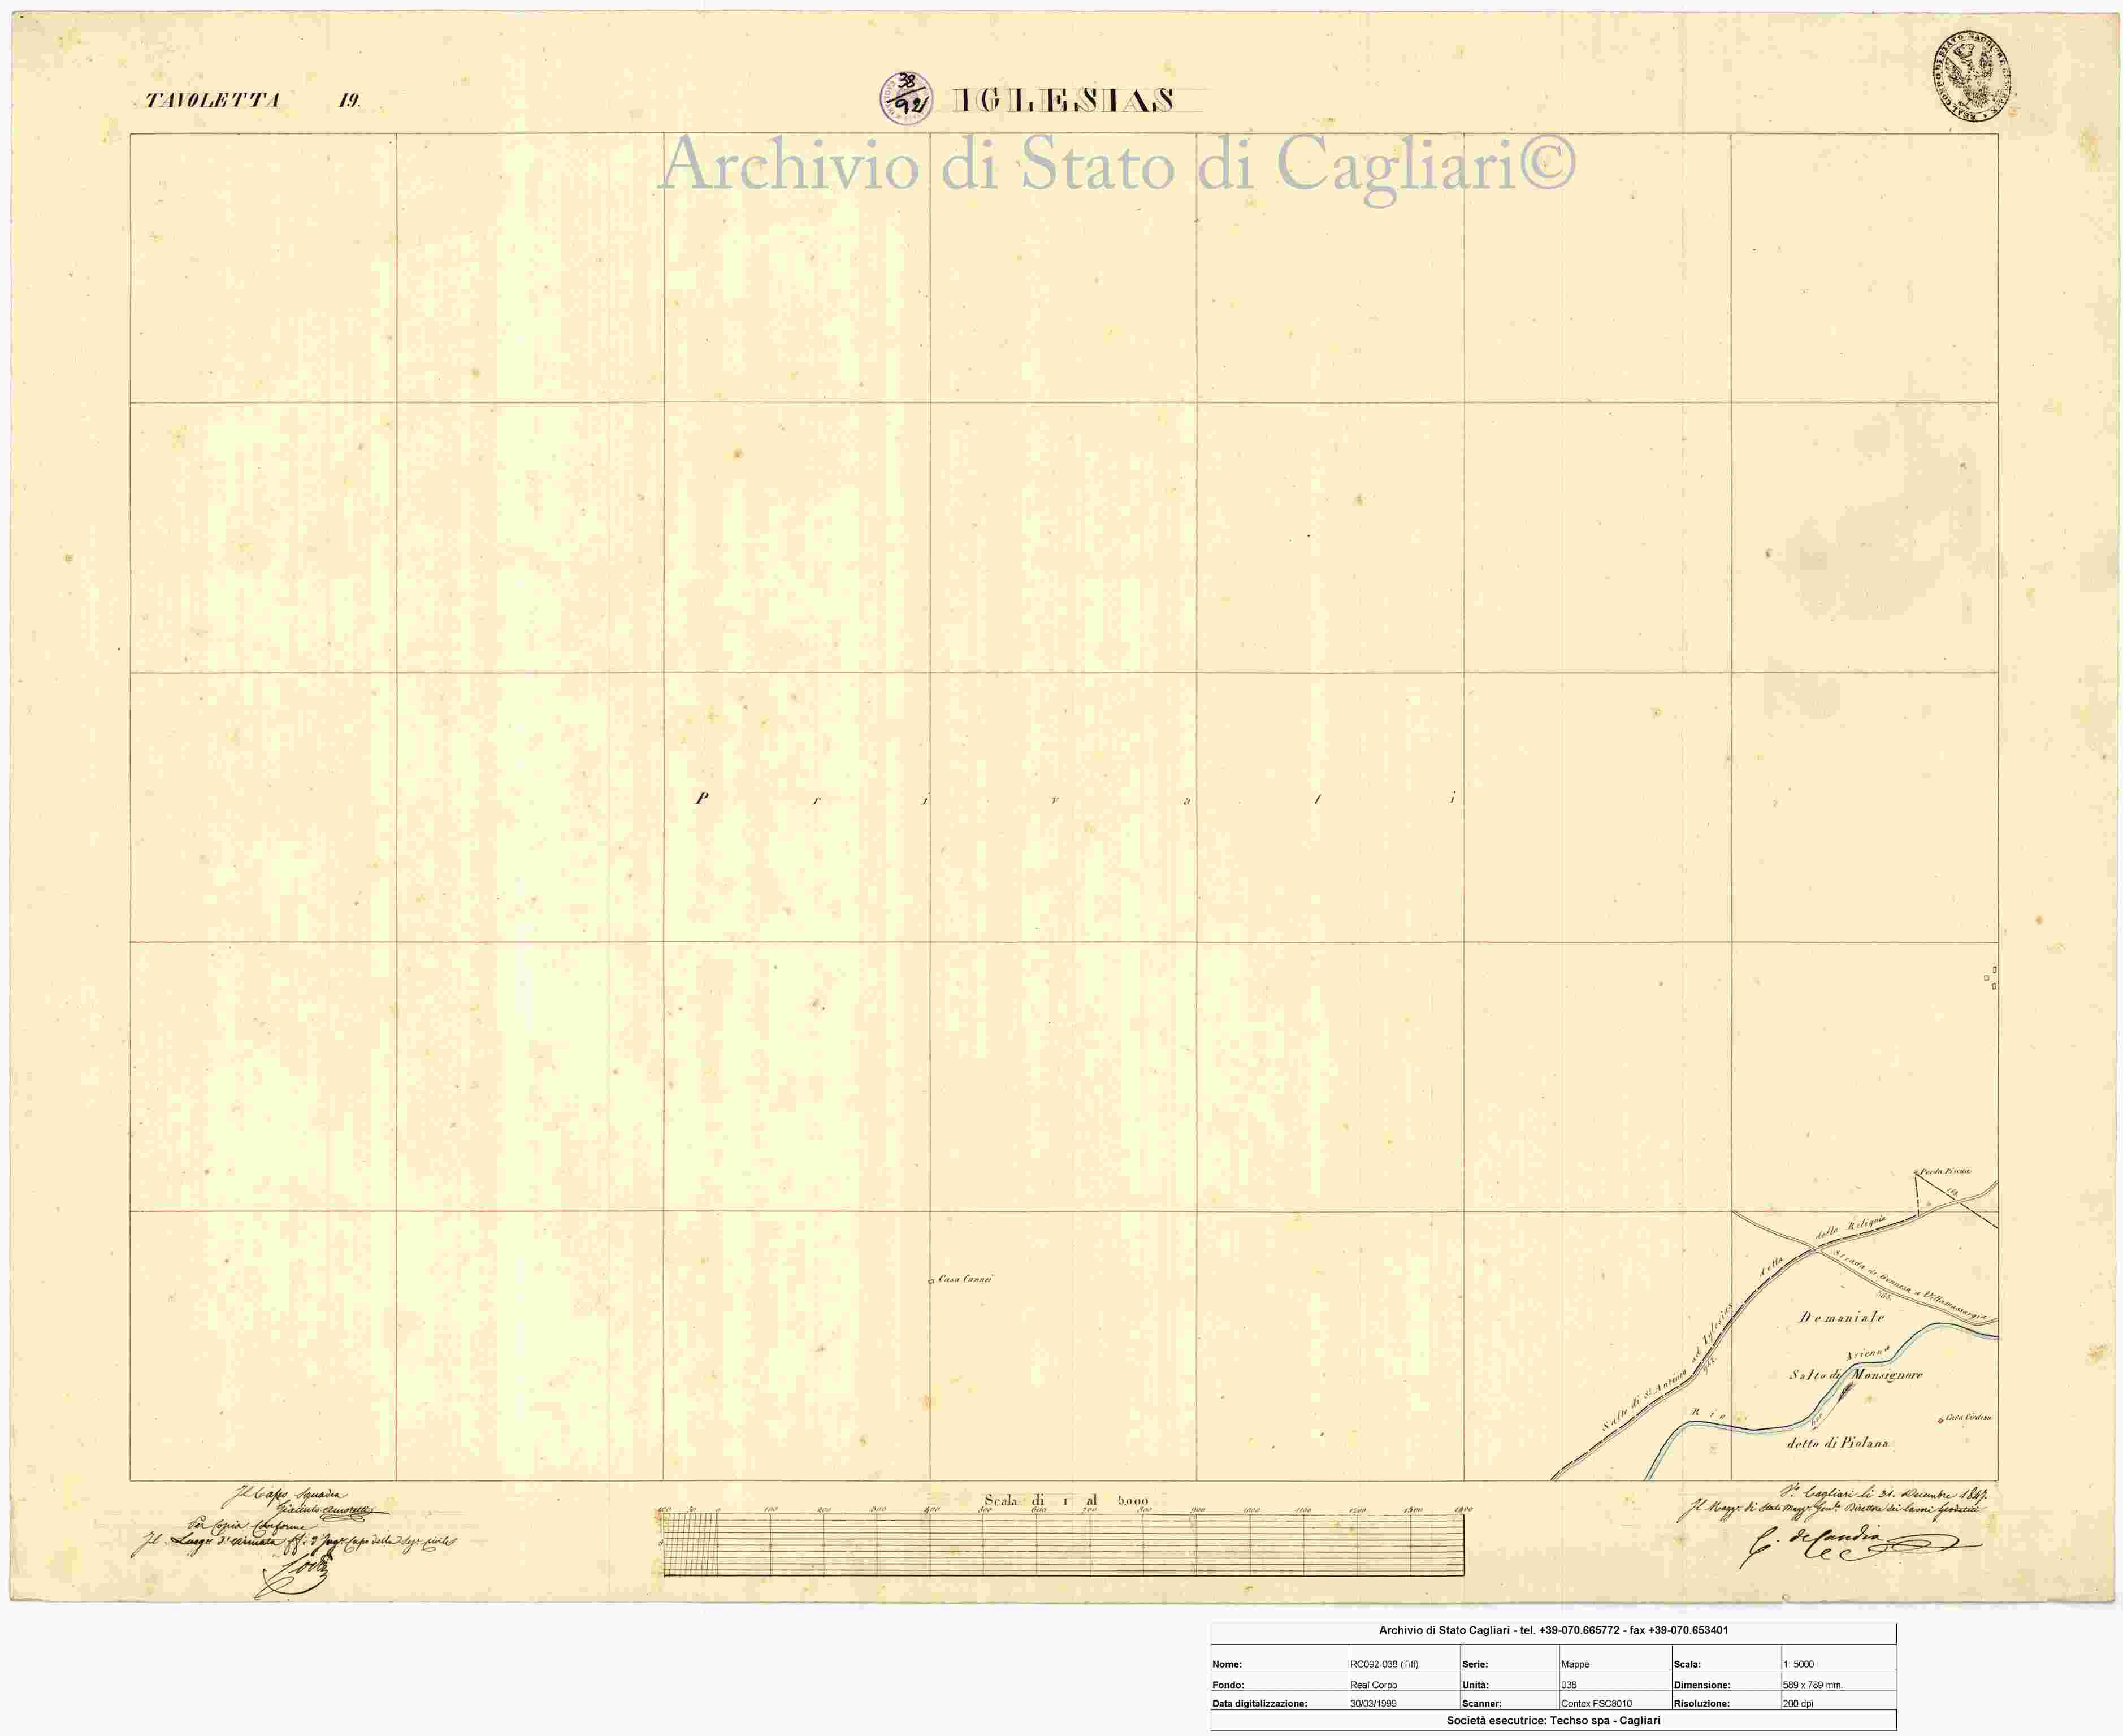Click the 'Unità:' field label
Image resolution: width=2123 pixels, height=1736 pixels.
point(1475,1685)
